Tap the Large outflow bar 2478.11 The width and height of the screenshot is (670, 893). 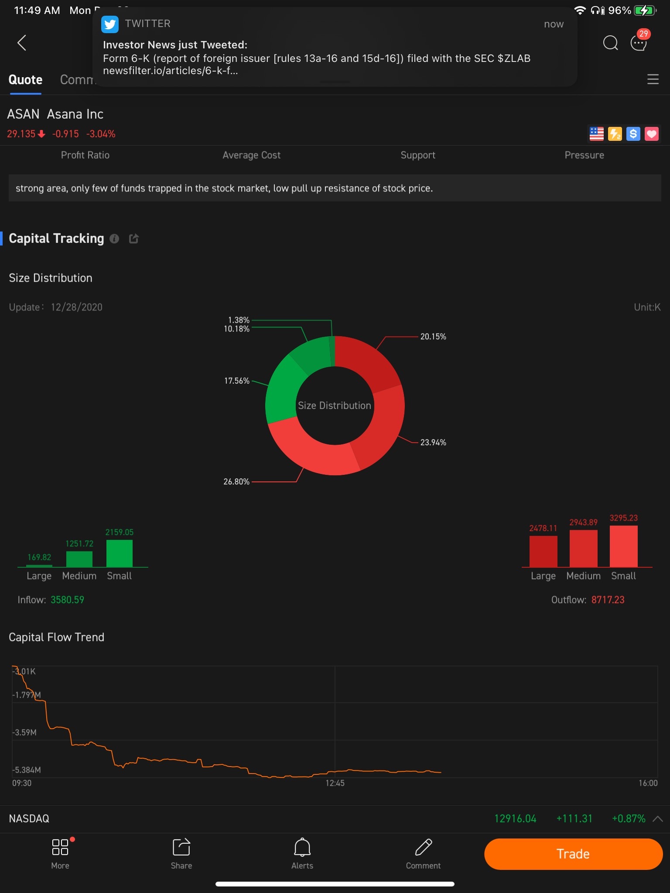[x=544, y=551]
